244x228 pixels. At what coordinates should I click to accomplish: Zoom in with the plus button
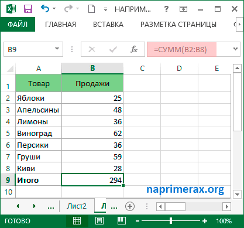pos(205,221)
